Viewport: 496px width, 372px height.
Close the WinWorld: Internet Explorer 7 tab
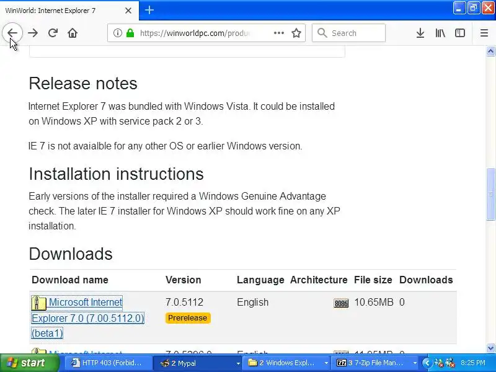(128, 11)
